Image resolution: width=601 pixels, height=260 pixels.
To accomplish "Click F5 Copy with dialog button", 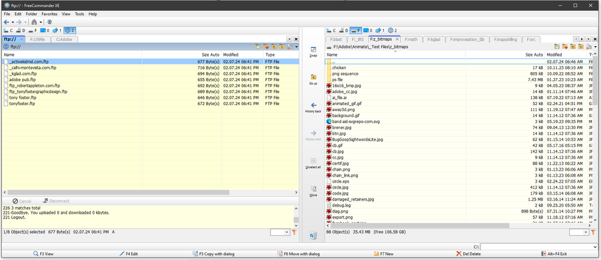I will pos(214,253).
